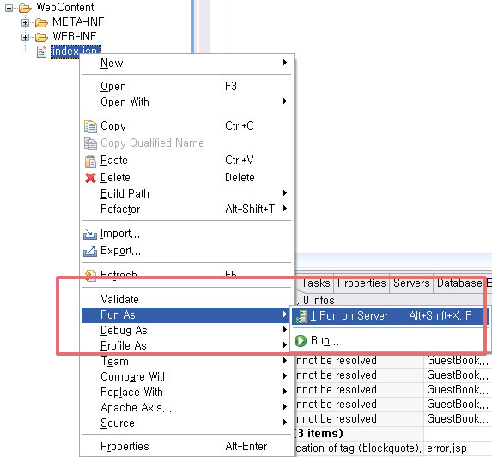492x457 pixels.
Task: Switch to the Properties tab
Action: click(361, 283)
